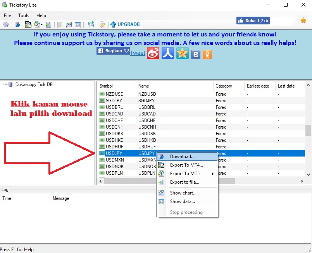Choose Export to file... from context menu
The width and height of the screenshot is (312, 253).
[x=187, y=182]
